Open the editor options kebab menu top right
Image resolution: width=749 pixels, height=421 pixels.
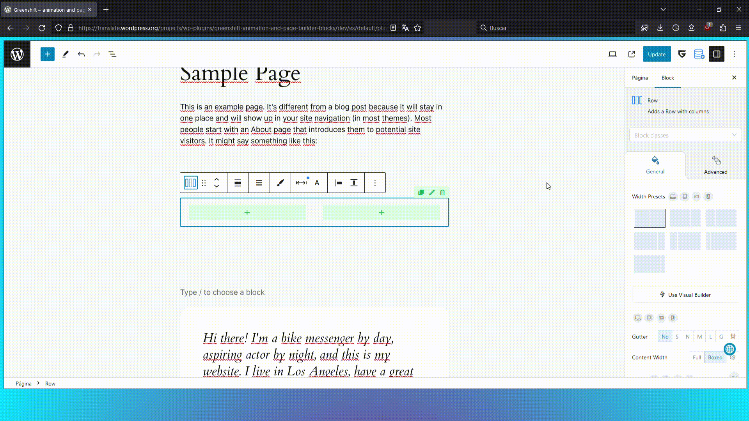735,54
